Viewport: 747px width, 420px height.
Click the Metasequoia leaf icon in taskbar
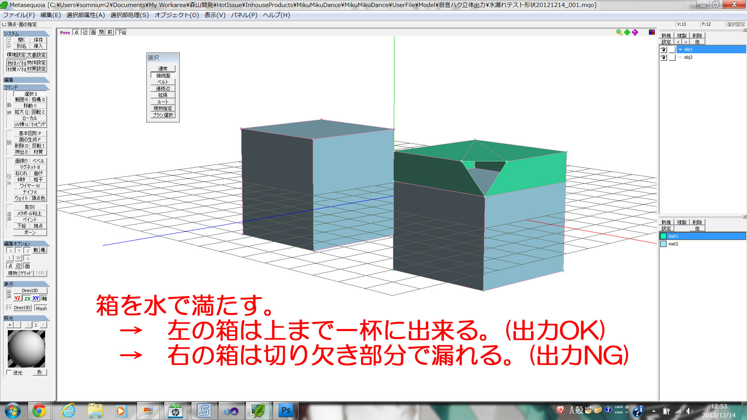(258, 411)
